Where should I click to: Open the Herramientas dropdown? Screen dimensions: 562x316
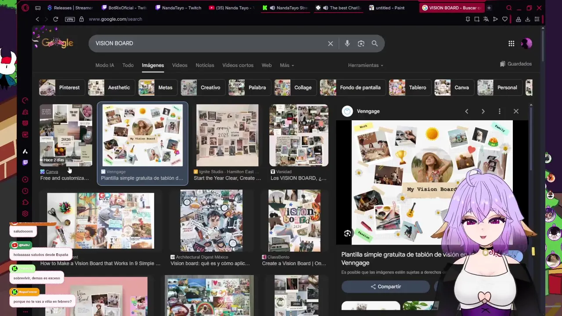365,65
